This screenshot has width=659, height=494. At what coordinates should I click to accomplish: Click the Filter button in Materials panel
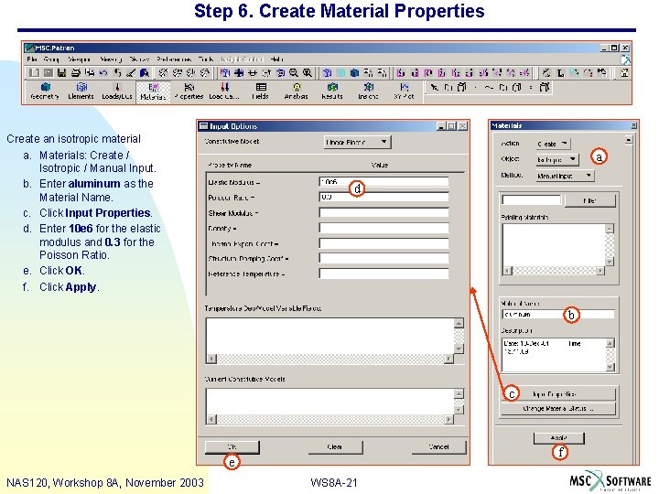[590, 200]
